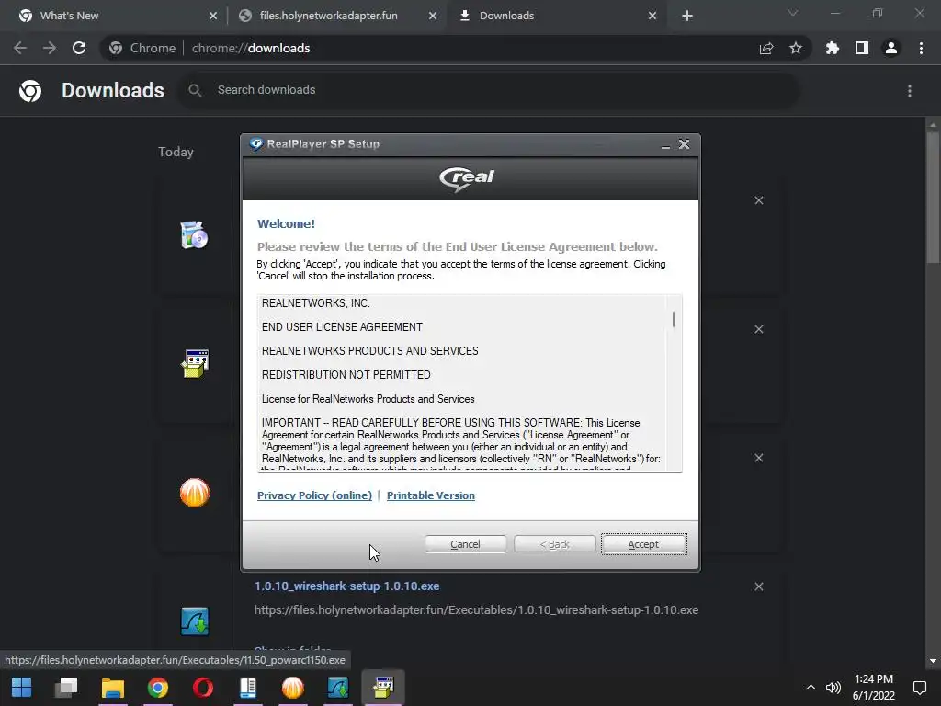Reload the downloads page

click(79, 48)
